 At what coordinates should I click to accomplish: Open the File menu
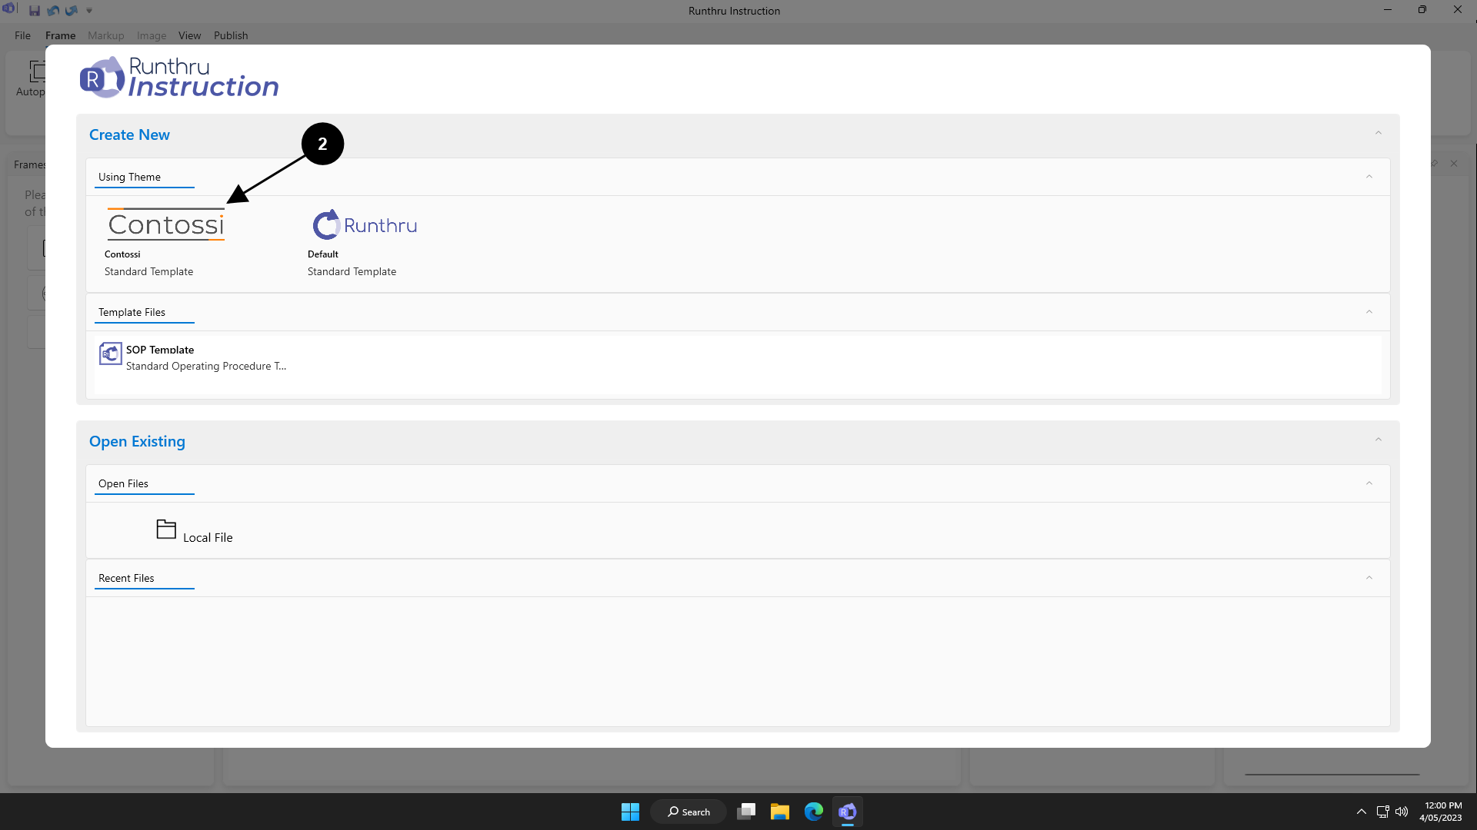pos(22,35)
